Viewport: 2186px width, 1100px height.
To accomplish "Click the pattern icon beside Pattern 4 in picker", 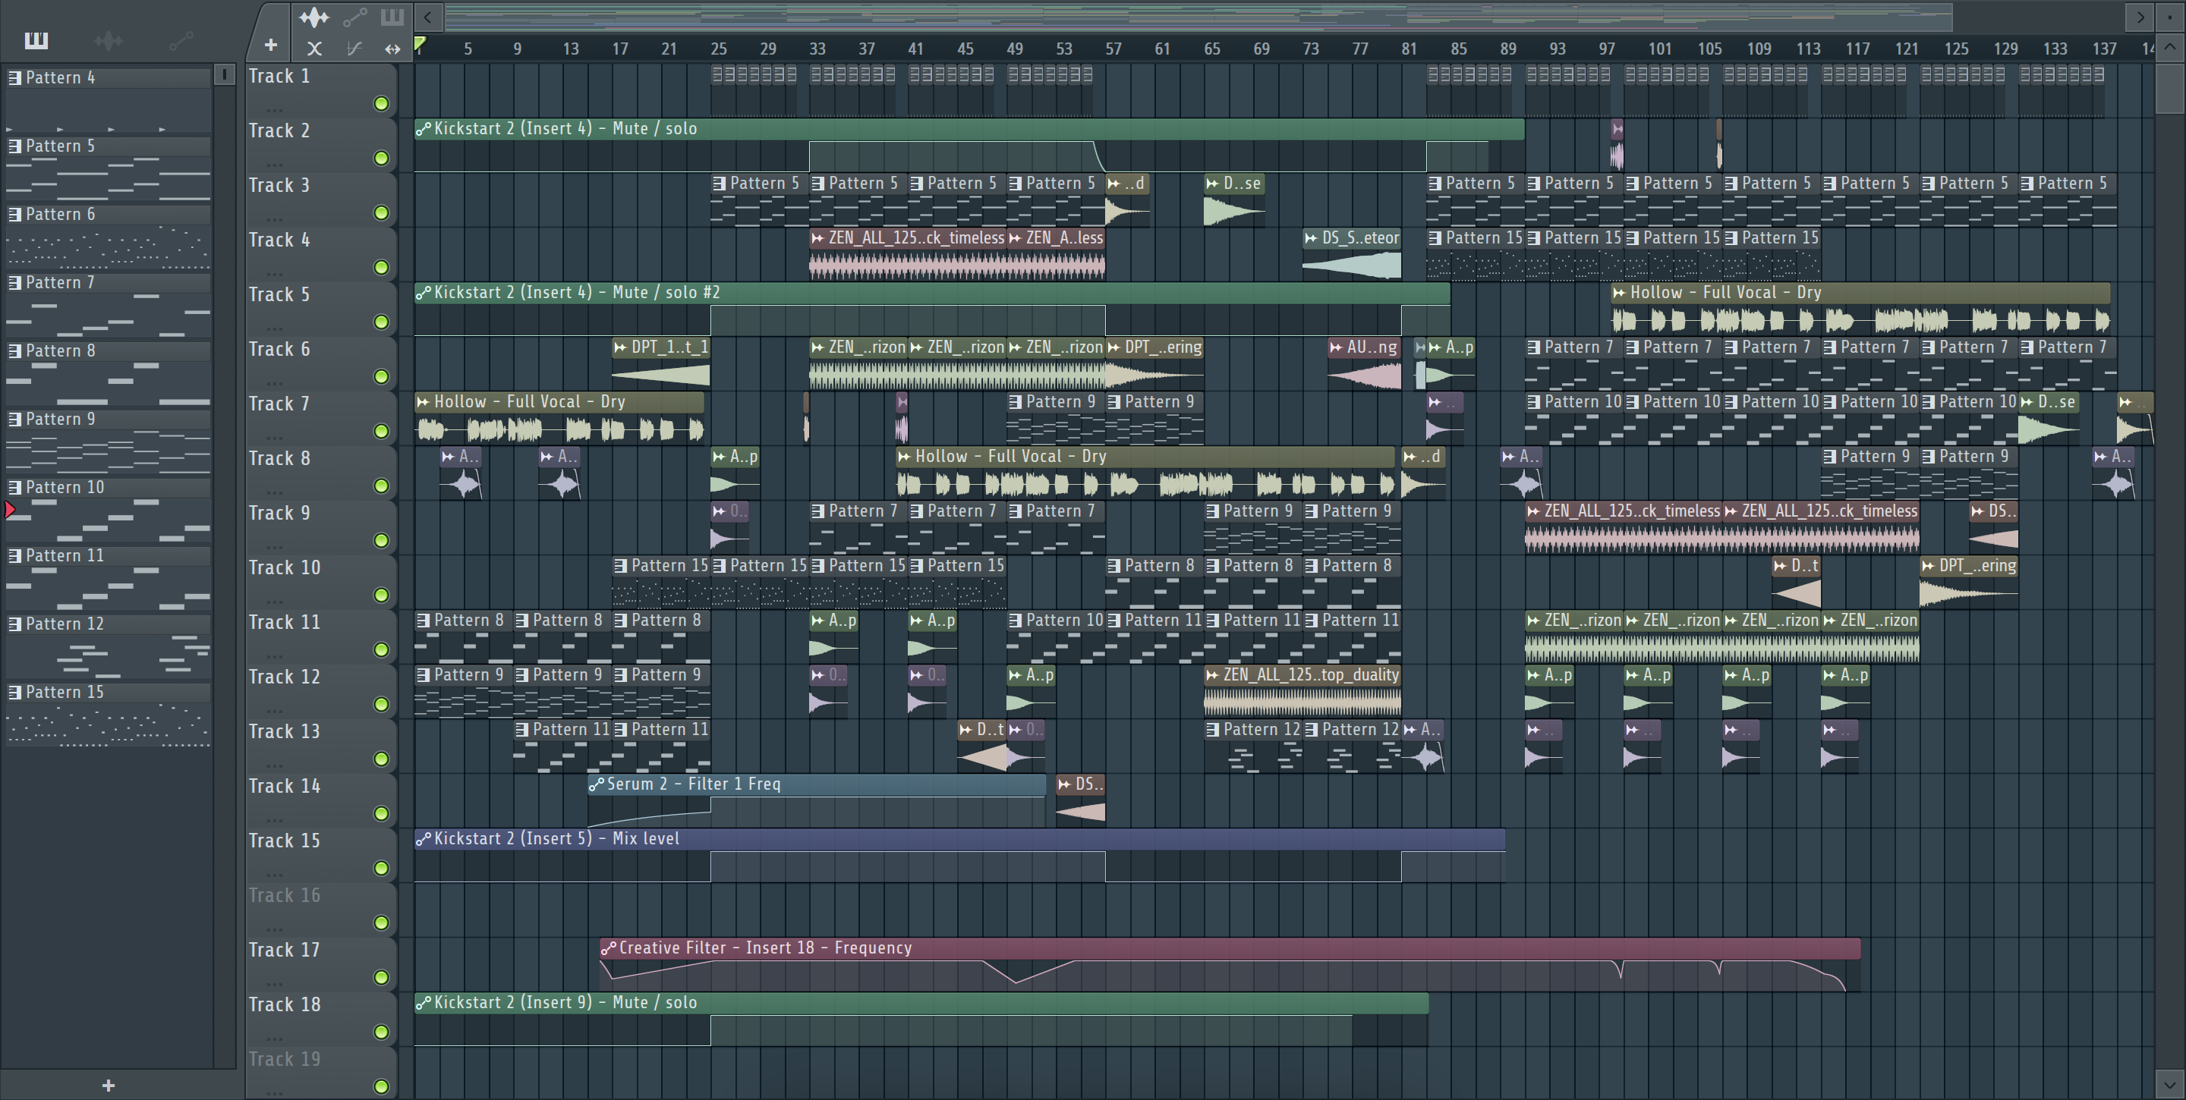I will tap(14, 78).
